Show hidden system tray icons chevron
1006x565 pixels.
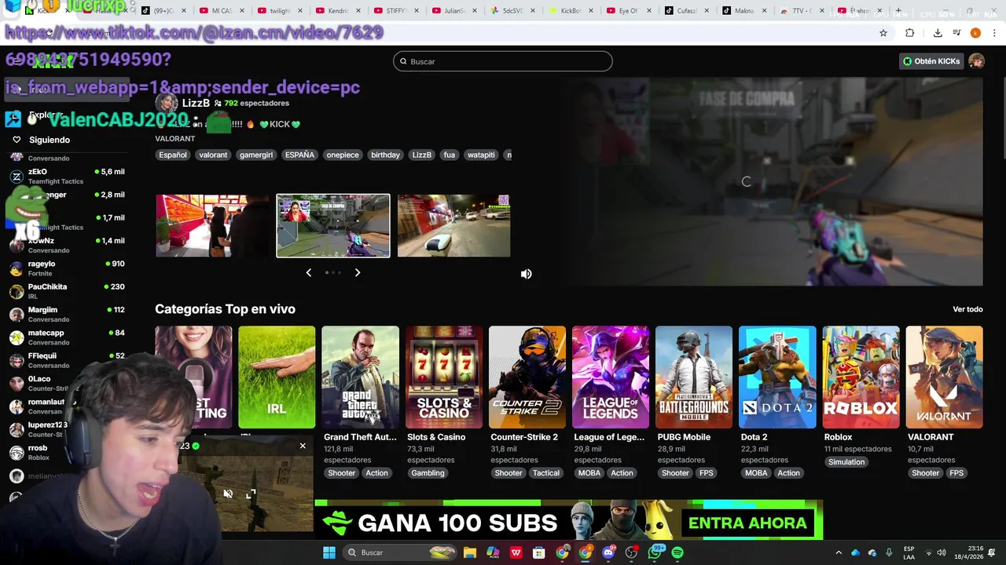pos(839,552)
